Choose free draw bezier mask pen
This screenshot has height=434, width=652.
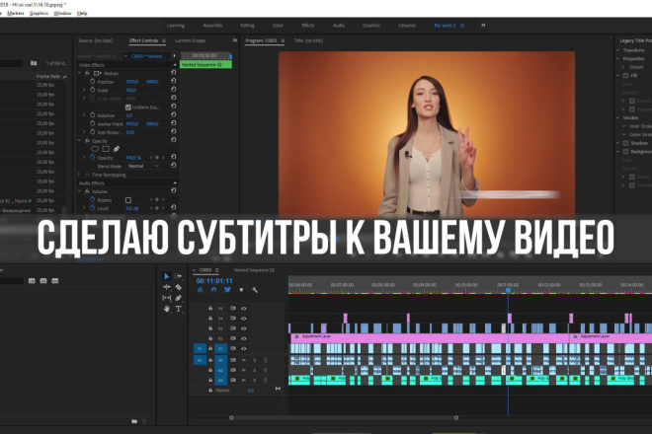tap(117, 149)
